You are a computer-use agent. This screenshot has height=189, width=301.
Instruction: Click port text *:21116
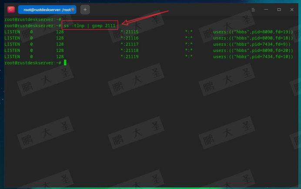[129, 38]
